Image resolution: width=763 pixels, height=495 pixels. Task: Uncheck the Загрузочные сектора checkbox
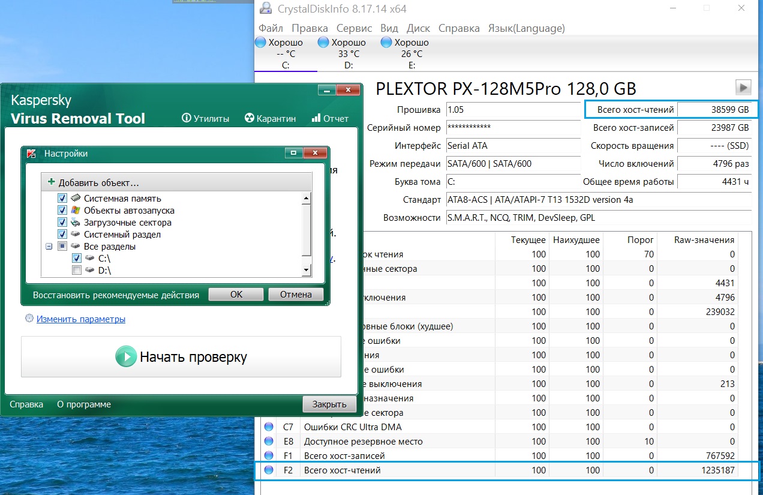(62, 222)
